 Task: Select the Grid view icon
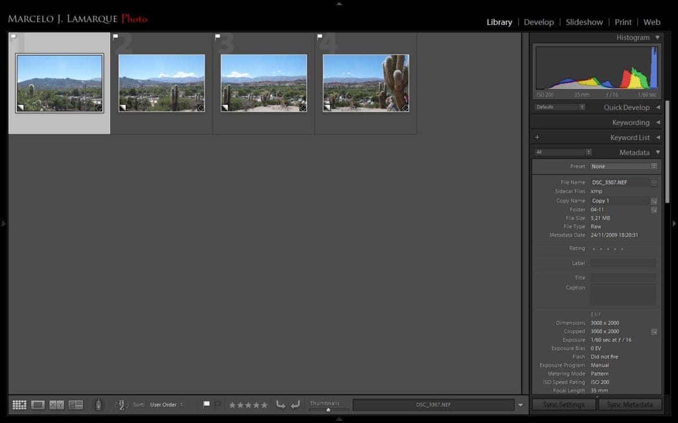point(19,404)
